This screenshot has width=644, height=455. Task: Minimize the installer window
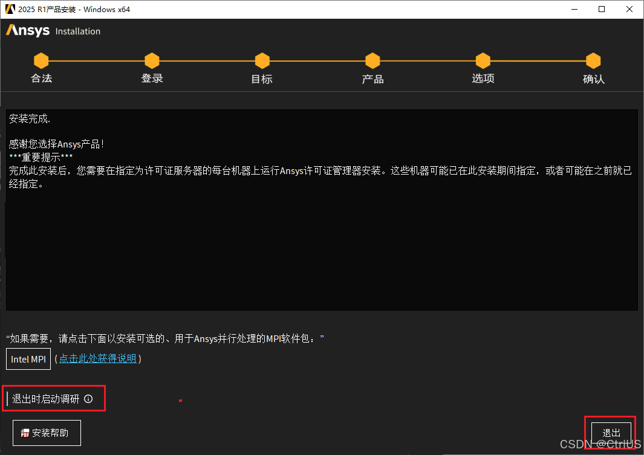click(574, 9)
